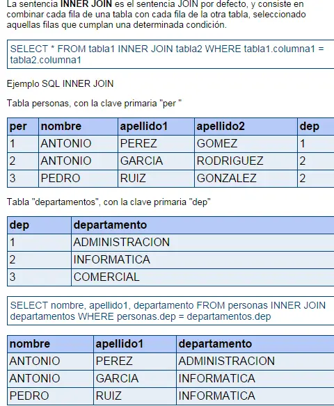
Task: Click the GONZALEZ cell
Action: tap(246, 179)
